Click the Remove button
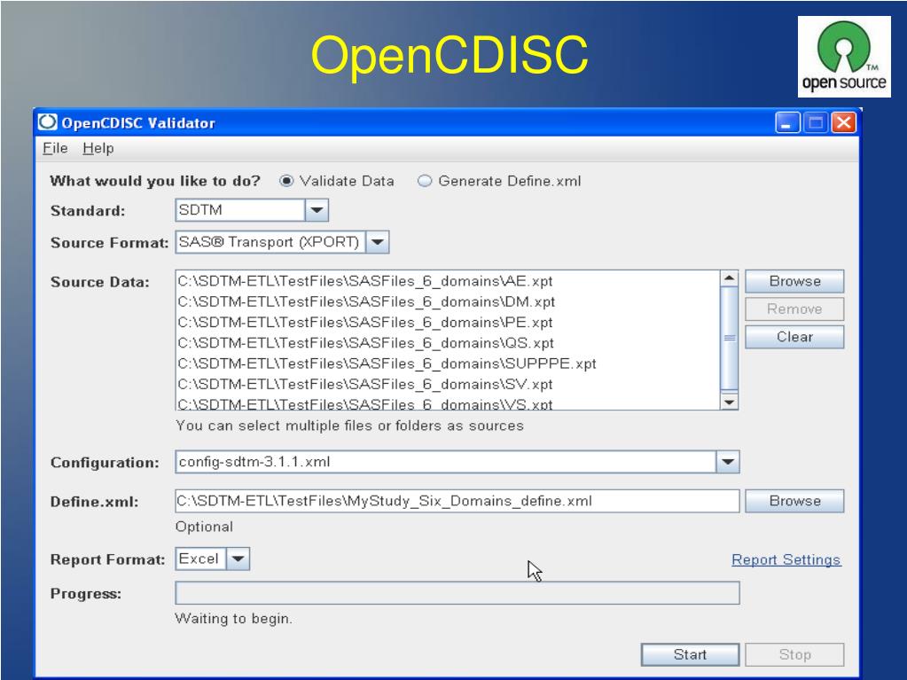 pyautogui.click(x=794, y=309)
